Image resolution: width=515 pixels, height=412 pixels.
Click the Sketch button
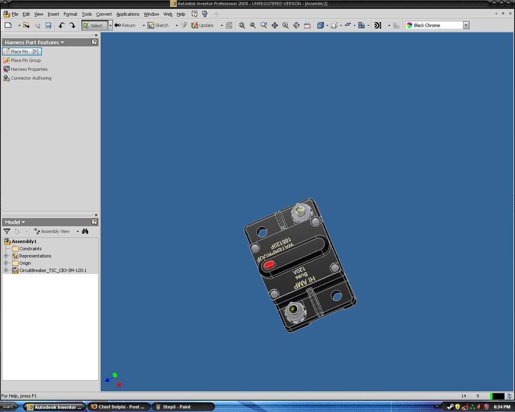tap(158, 25)
